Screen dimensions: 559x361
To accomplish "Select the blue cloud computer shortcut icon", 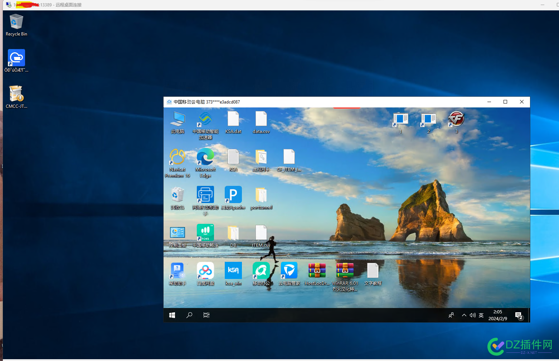I will coord(16,58).
